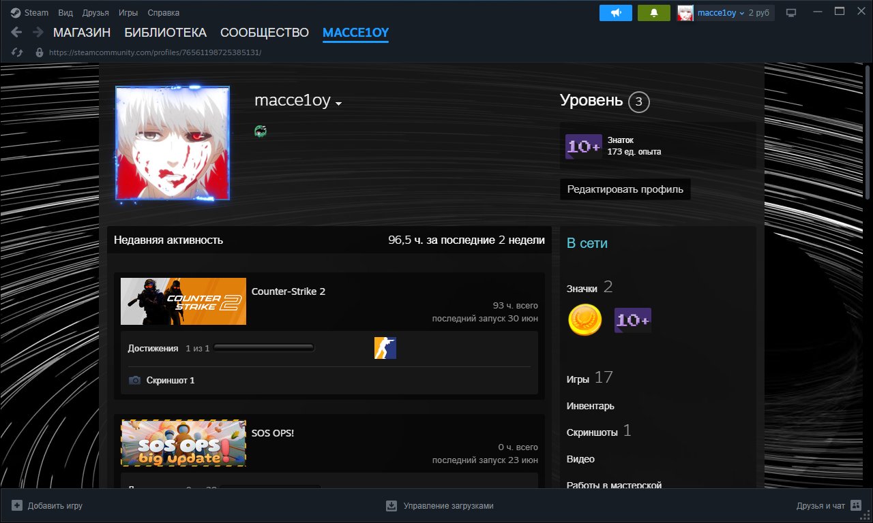
Task: Click the small green icon under the profile name
Action: point(260,131)
